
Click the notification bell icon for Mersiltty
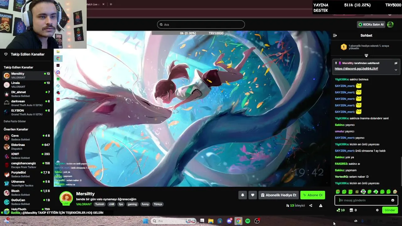[x=242, y=195]
